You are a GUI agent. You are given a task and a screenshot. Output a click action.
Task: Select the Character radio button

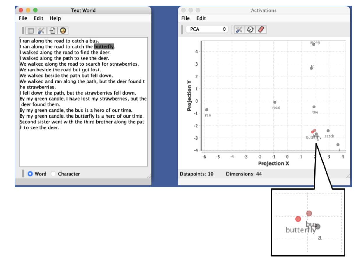pyautogui.click(x=53, y=174)
